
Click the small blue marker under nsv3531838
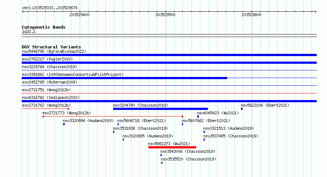(114, 132)
